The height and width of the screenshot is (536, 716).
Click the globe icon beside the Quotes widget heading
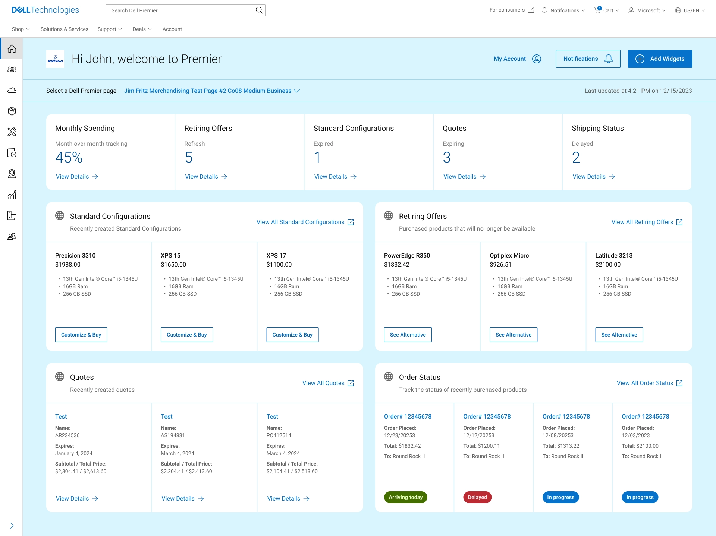coord(60,376)
